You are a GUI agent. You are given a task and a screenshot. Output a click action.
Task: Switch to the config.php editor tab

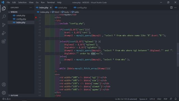coord(82,8)
